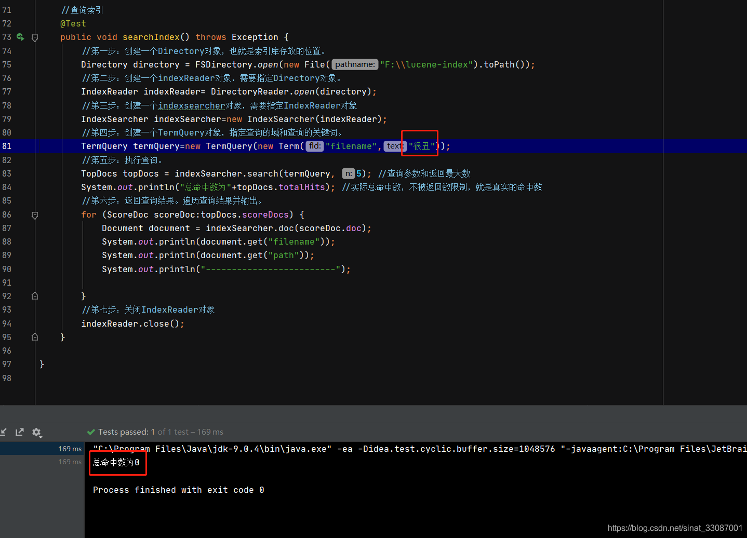Click "filename" string in the Term constructor
Screen dimensions: 747x538
click(351, 146)
